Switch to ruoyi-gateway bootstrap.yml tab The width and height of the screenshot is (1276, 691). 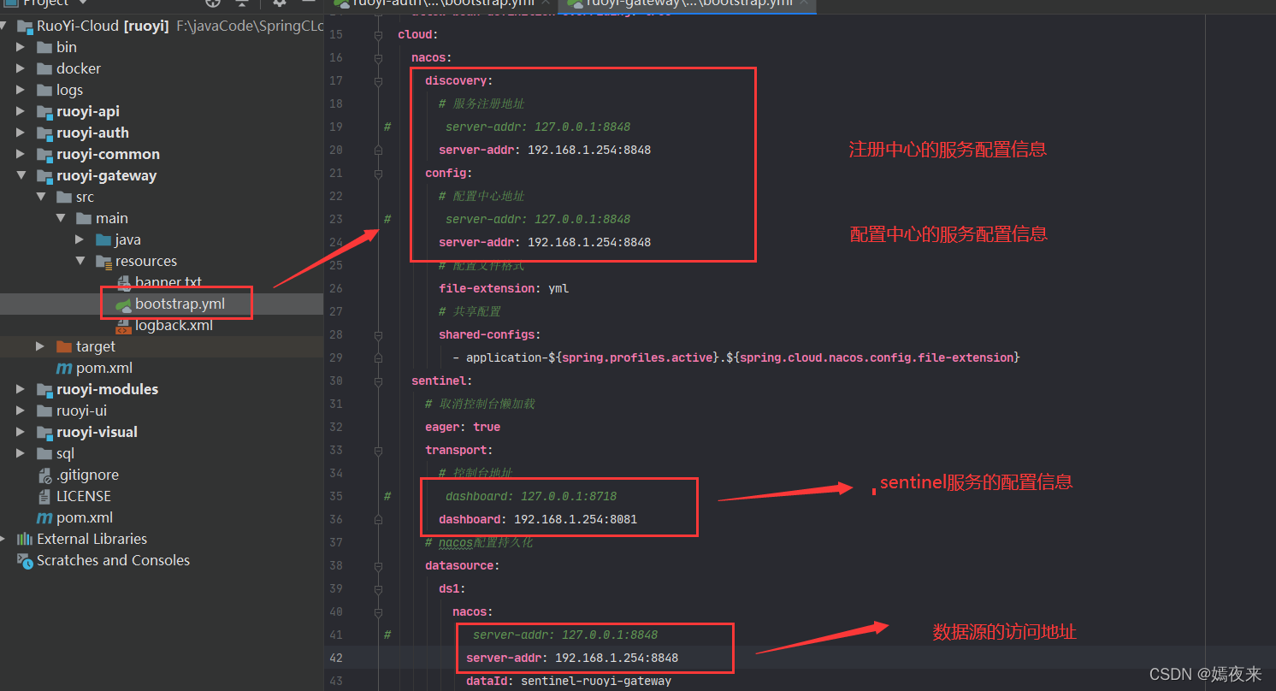click(x=689, y=4)
